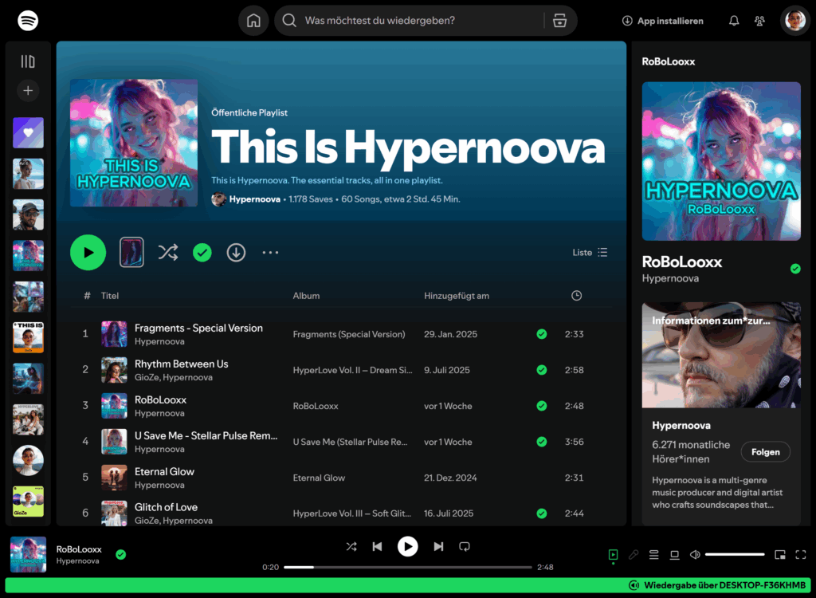The image size is (816, 598).
Task: Click the preview thumbnail next to play button
Action: pos(131,253)
